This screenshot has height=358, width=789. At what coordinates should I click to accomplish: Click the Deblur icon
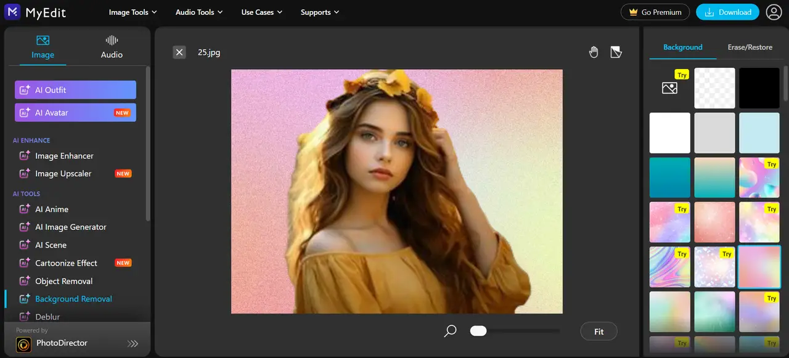[x=25, y=317]
